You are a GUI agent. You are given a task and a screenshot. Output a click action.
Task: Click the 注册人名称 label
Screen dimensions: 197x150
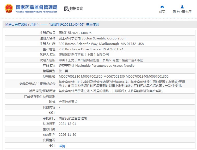click(x=47, y=38)
